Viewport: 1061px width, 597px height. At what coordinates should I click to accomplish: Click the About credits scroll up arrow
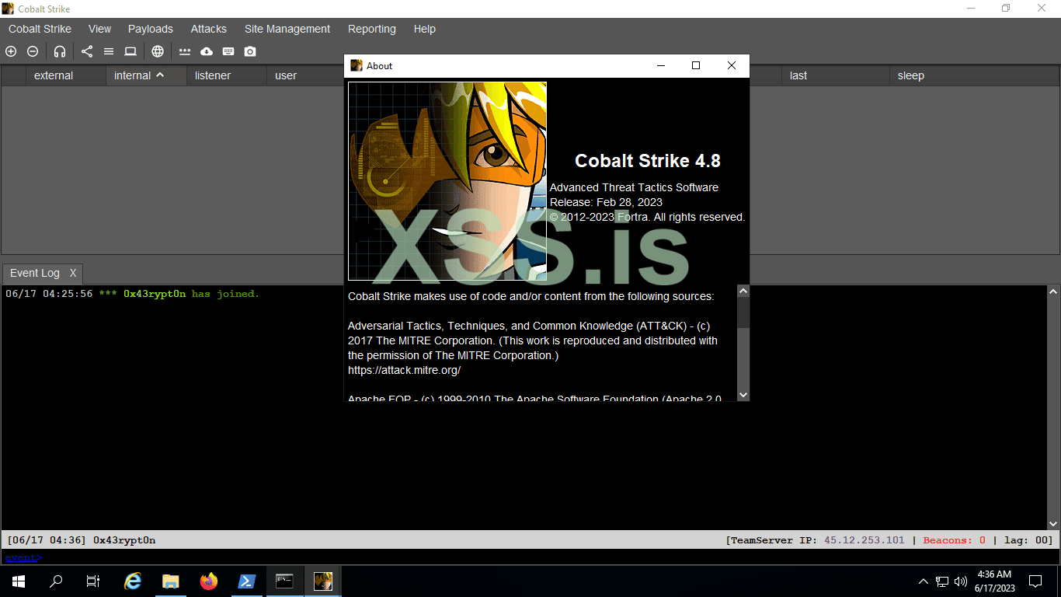(743, 292)
